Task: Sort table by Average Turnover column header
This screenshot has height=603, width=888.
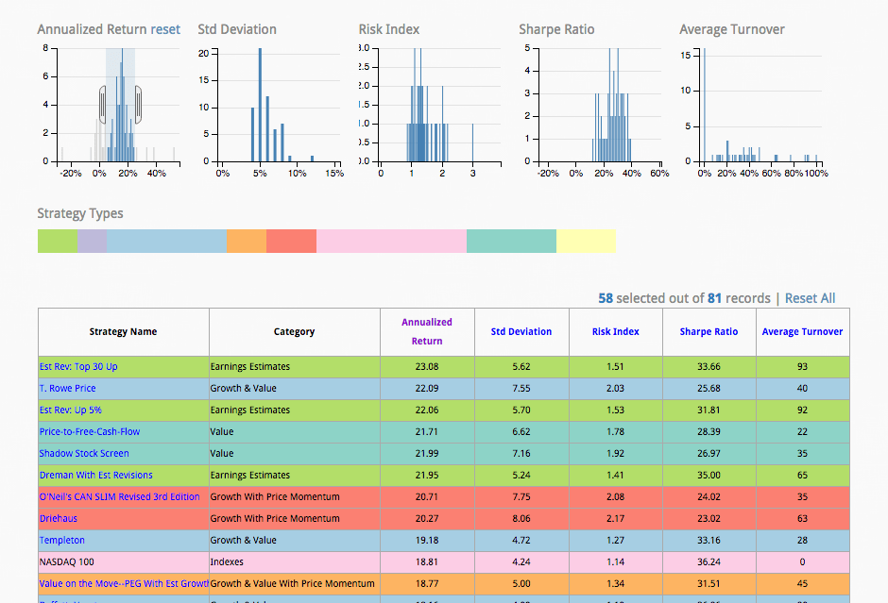Action: pos(802,331)
